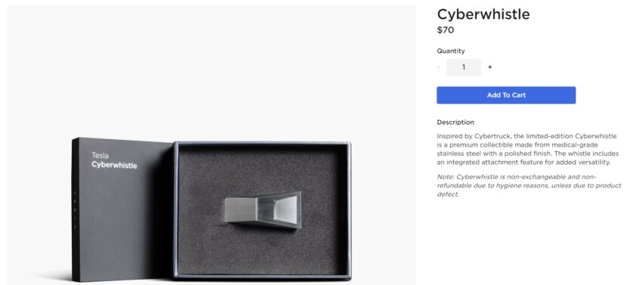Click the non-refundable hygiene note text

tap(529, 185)
